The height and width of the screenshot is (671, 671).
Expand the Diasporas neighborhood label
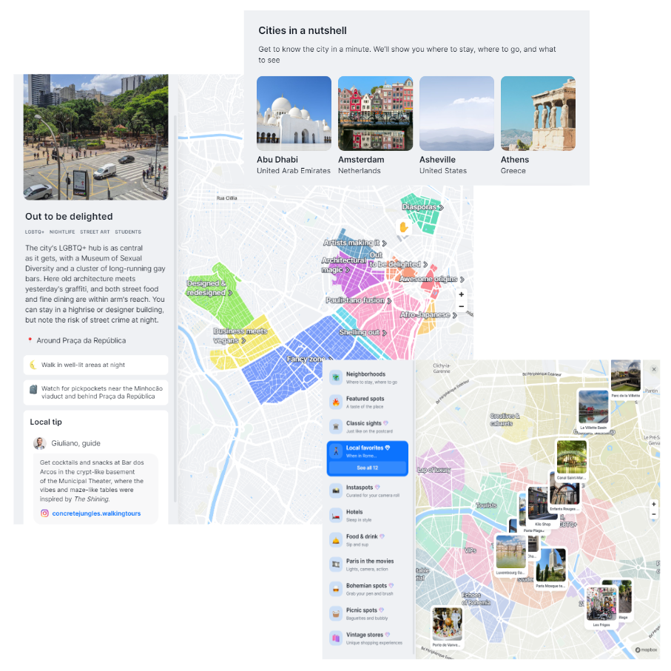tap(423, 207)
